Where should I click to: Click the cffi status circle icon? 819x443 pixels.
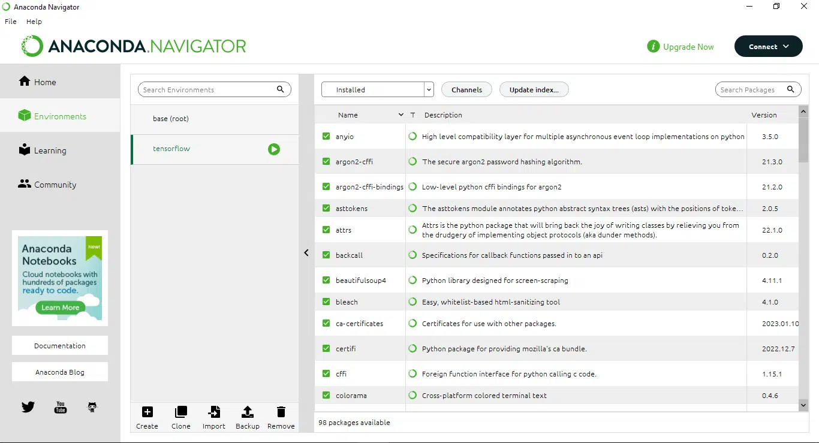pos(412,373)
